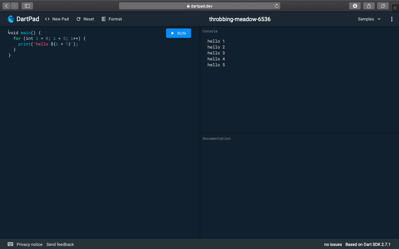Click console output 'hello 2'

[x=216, y=47]
